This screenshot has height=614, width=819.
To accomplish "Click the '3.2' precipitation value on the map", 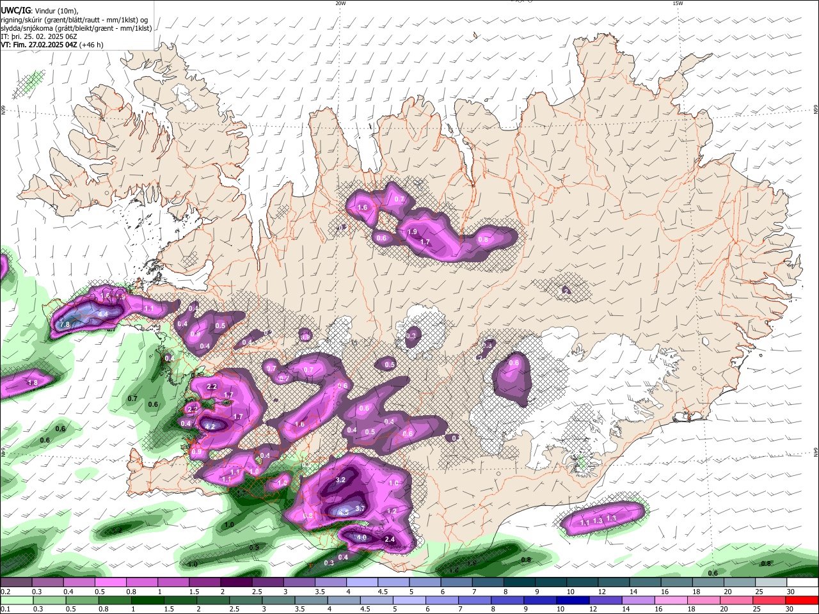I will click(340, 480).
